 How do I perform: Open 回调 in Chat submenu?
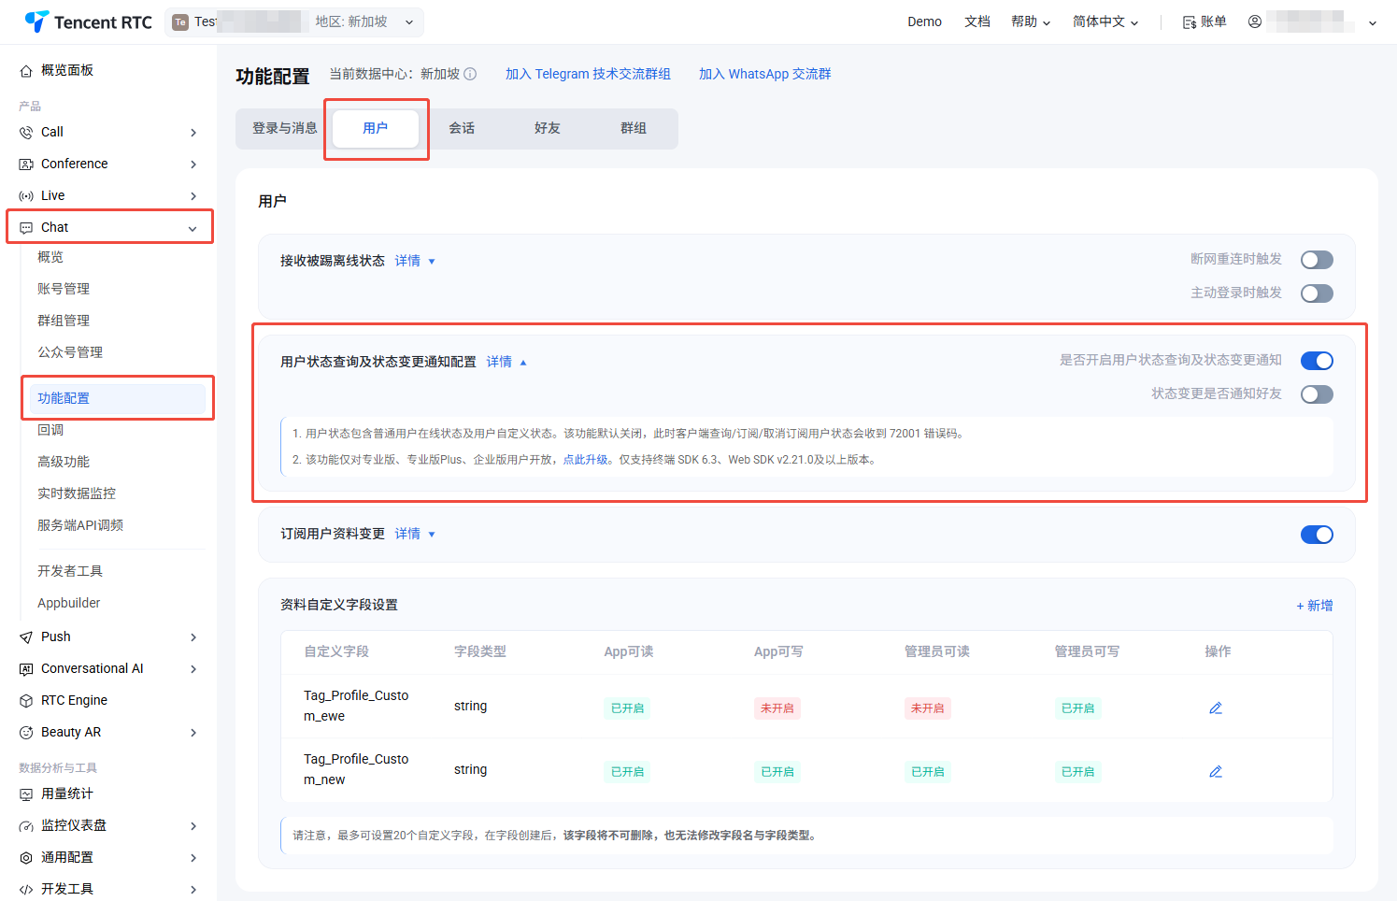tap(50, 430)
